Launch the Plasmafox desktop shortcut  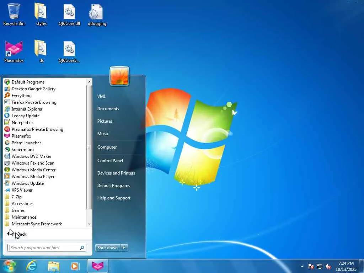14,52
